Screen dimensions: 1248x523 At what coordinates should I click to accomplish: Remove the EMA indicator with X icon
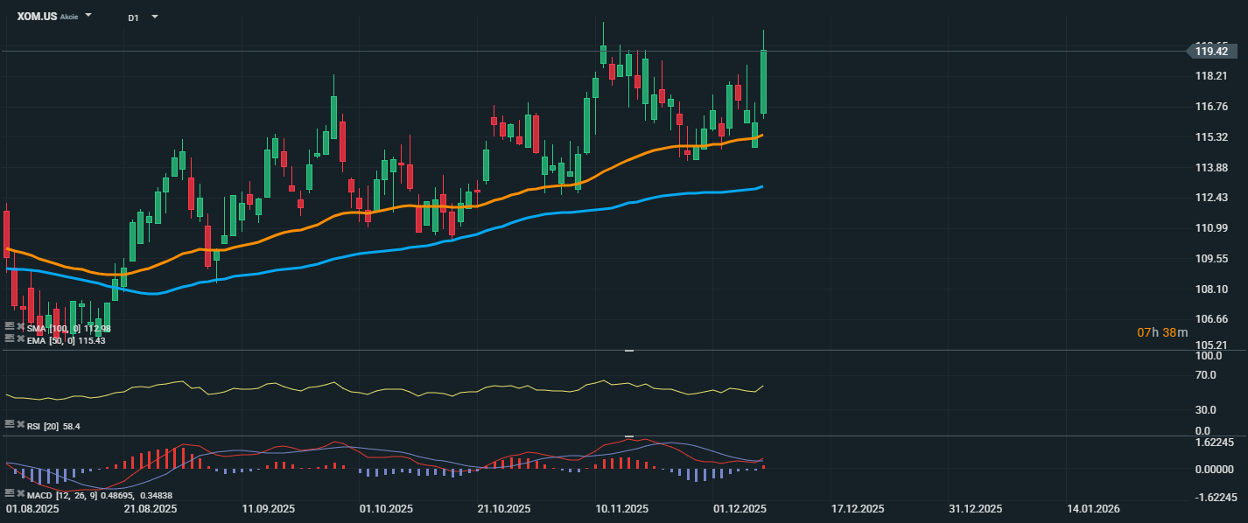[x=20, y=338]
